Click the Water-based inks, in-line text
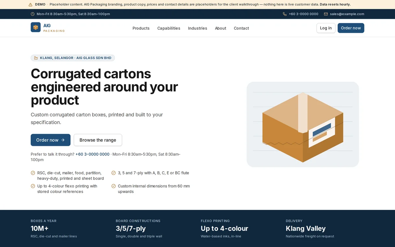The image size is (395, 247). click(221, 236)
